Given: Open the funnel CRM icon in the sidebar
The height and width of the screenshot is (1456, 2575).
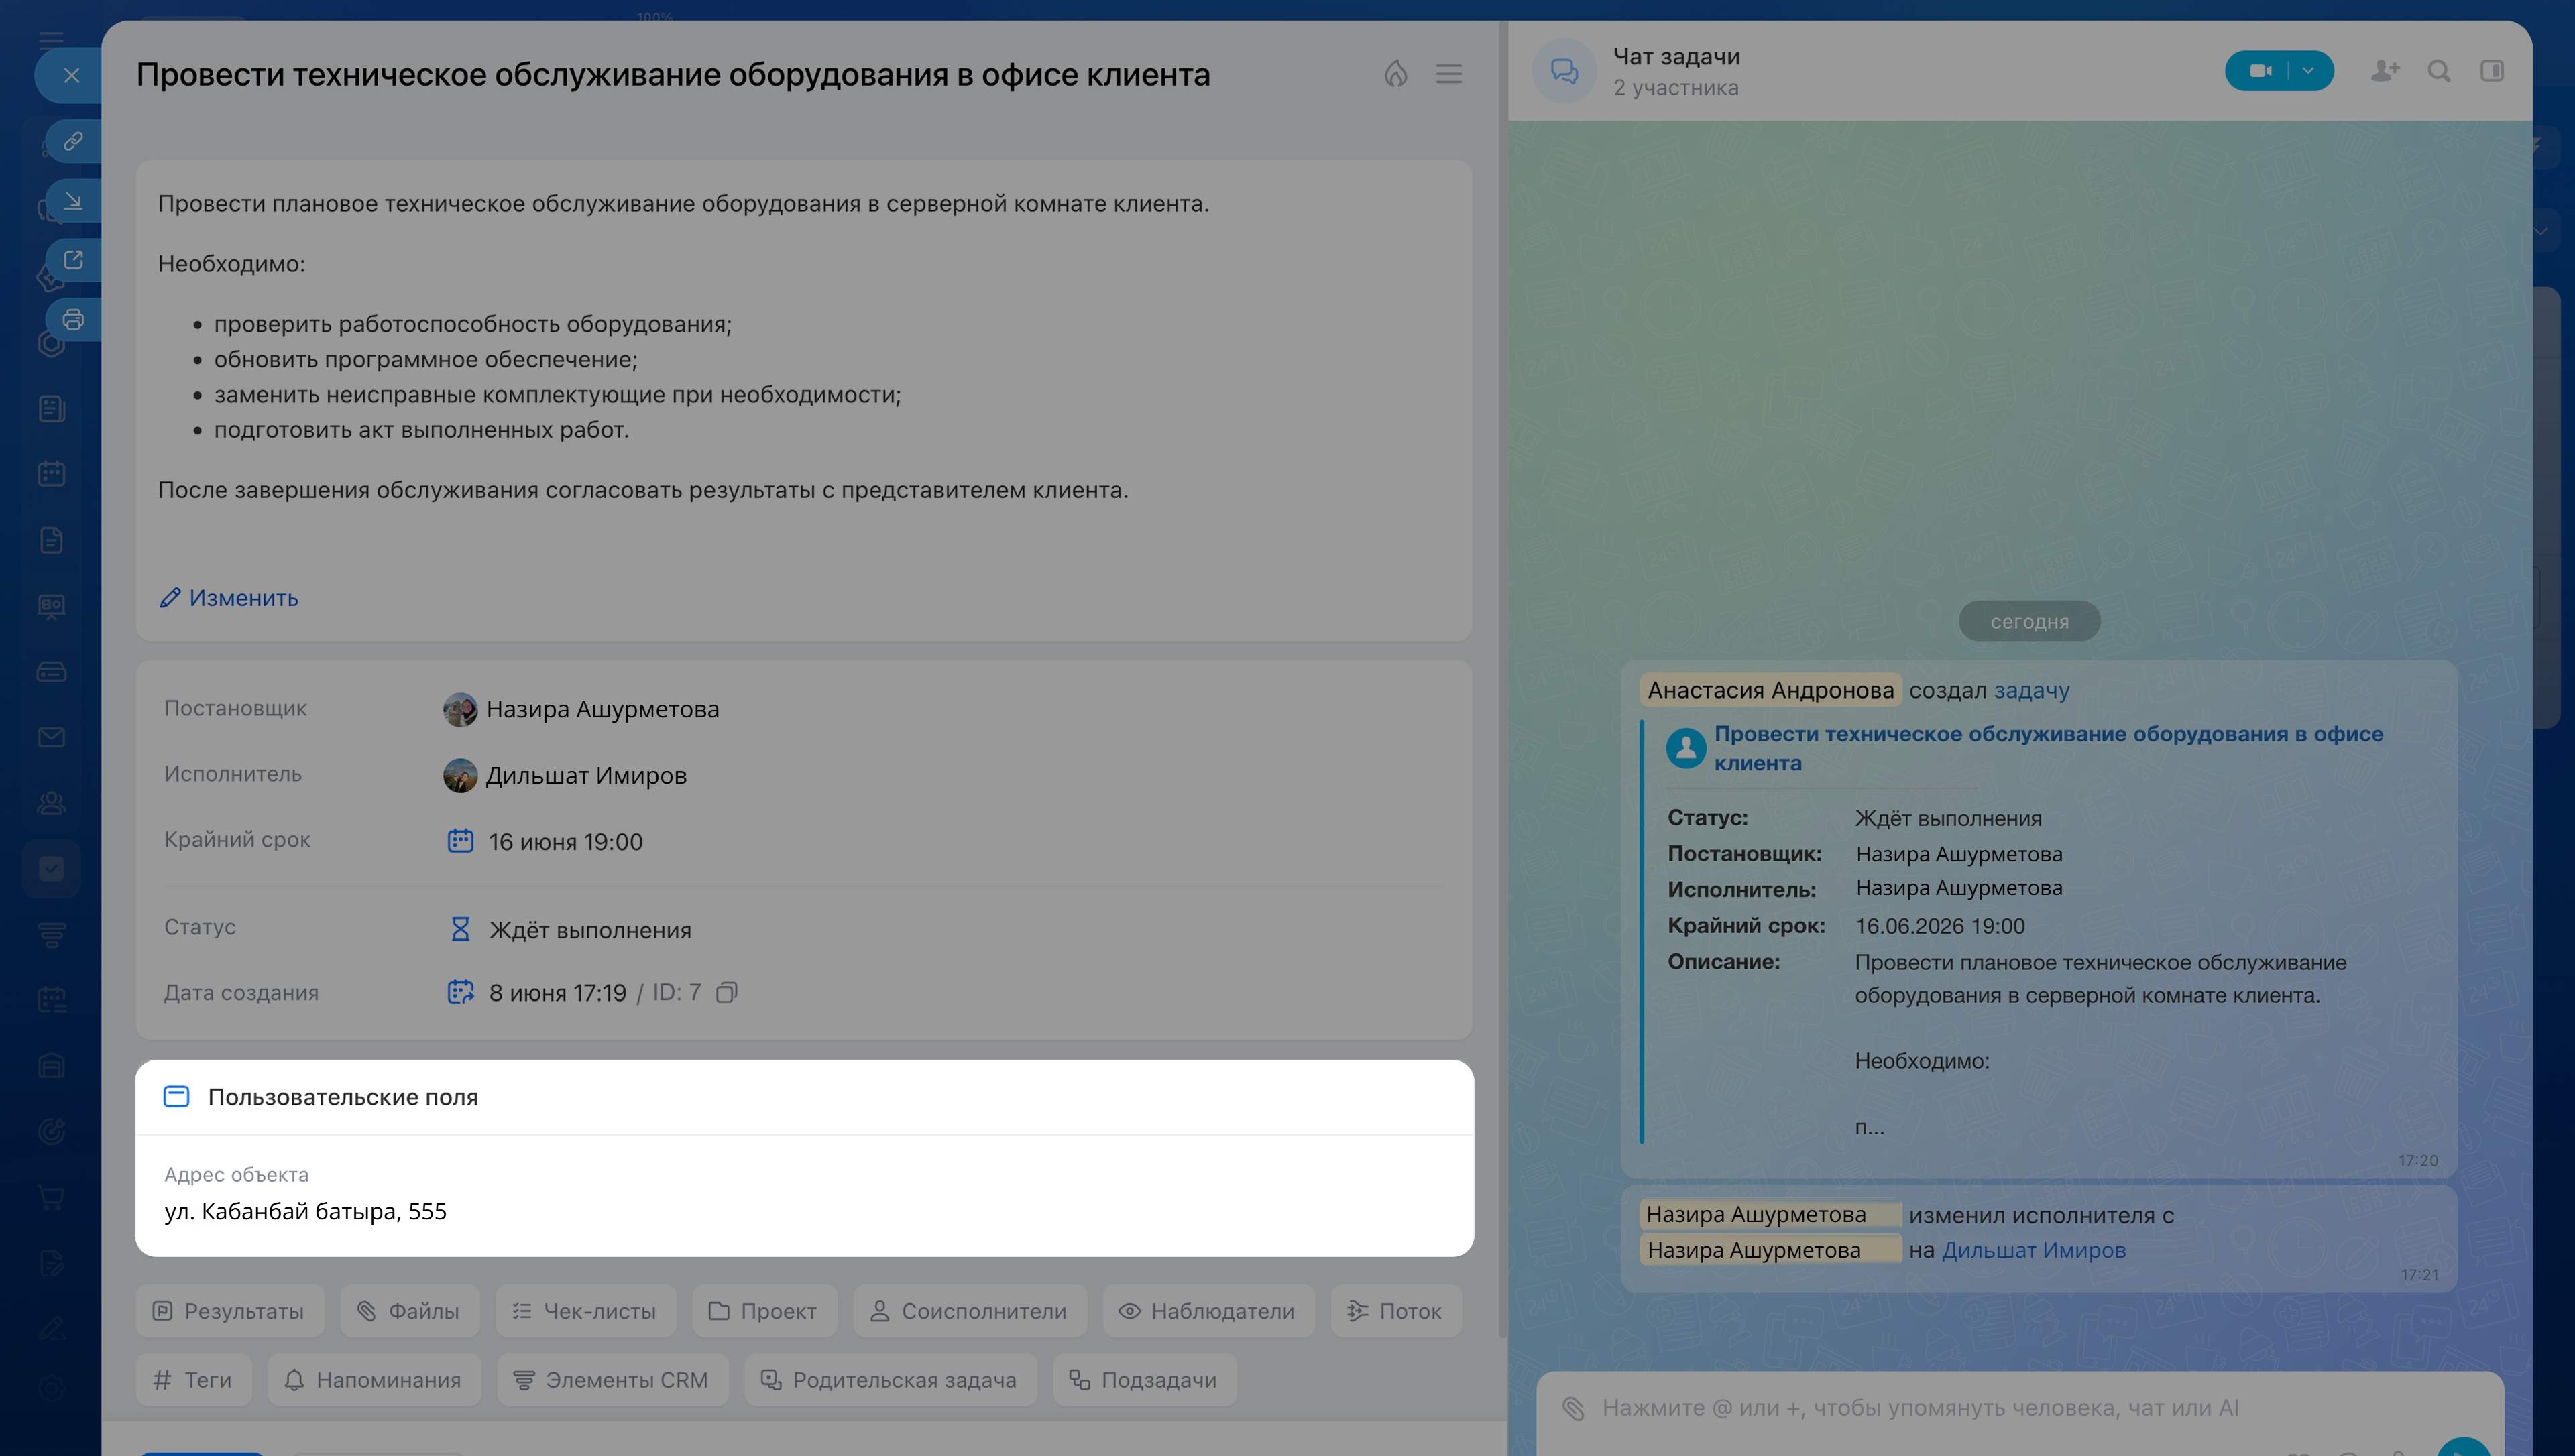Looking at the screenshot, I should (x=52, y=935).
